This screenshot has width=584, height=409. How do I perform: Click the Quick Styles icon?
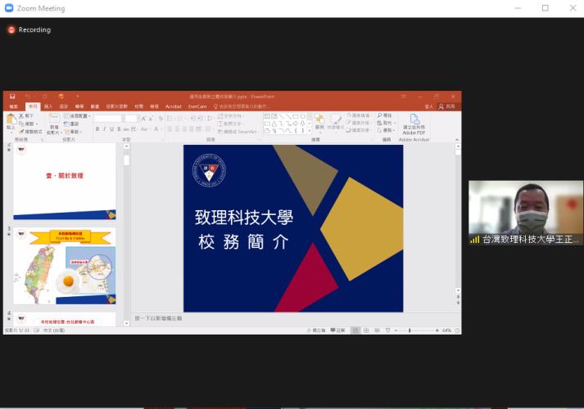point(336,122)
